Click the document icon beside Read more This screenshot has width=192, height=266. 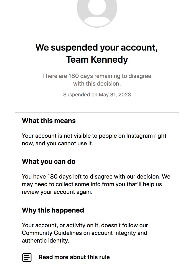[27, 258]
